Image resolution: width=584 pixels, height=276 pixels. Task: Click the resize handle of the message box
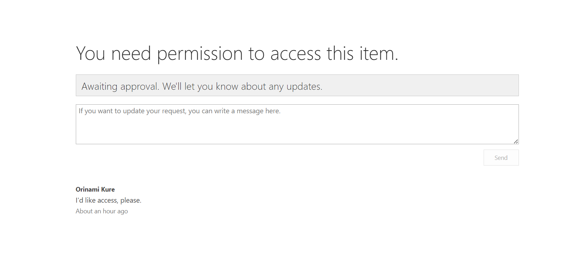(x=516, y=141)
